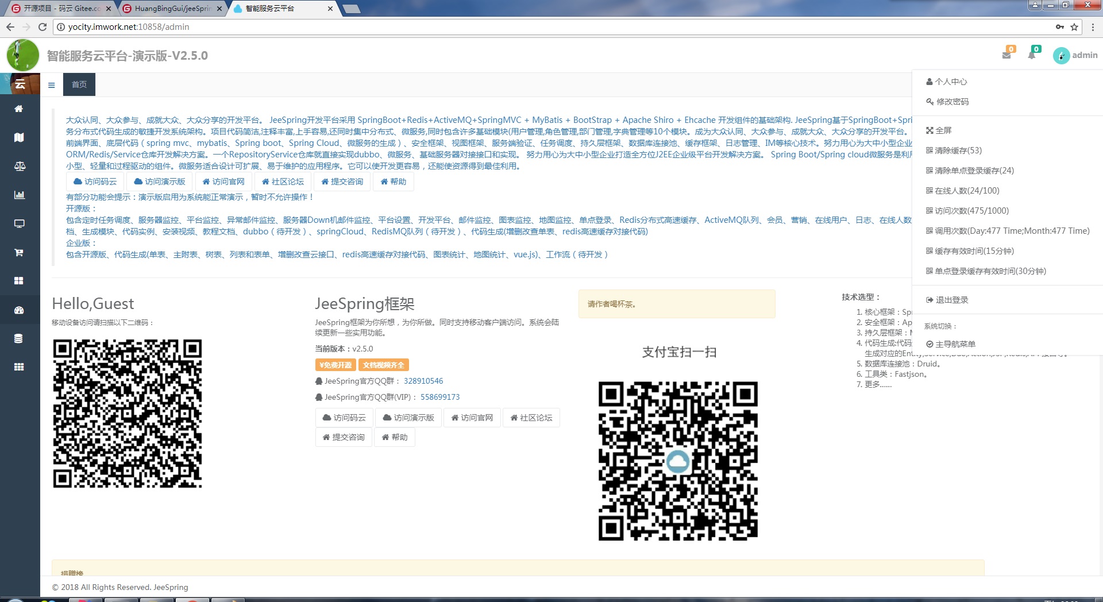
Task: Click top 社区论坛 button
Action: point(283,182)
